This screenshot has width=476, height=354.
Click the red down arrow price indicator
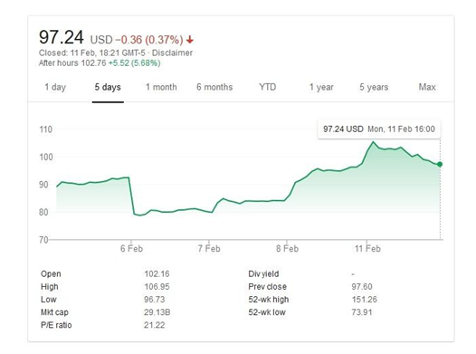(190, 40)
